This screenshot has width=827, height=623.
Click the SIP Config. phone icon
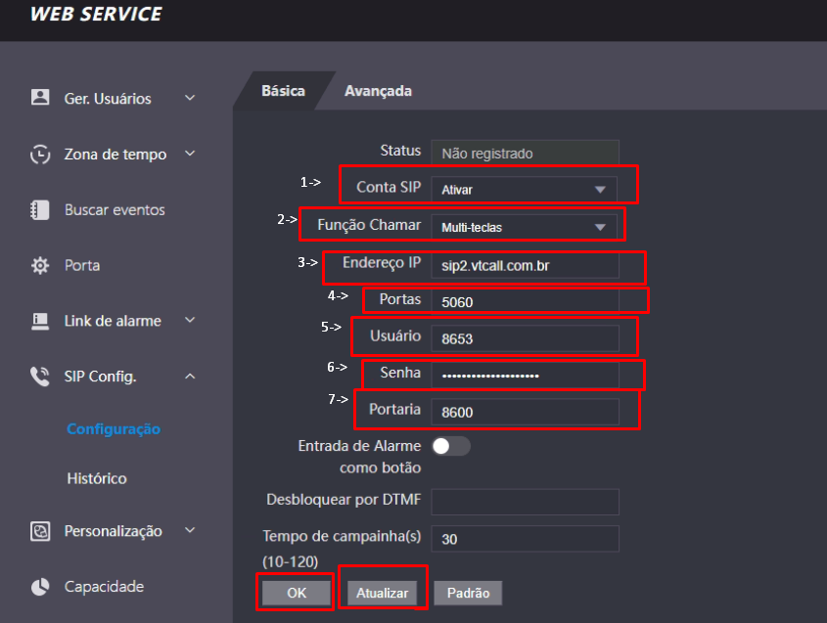[40, 377]
